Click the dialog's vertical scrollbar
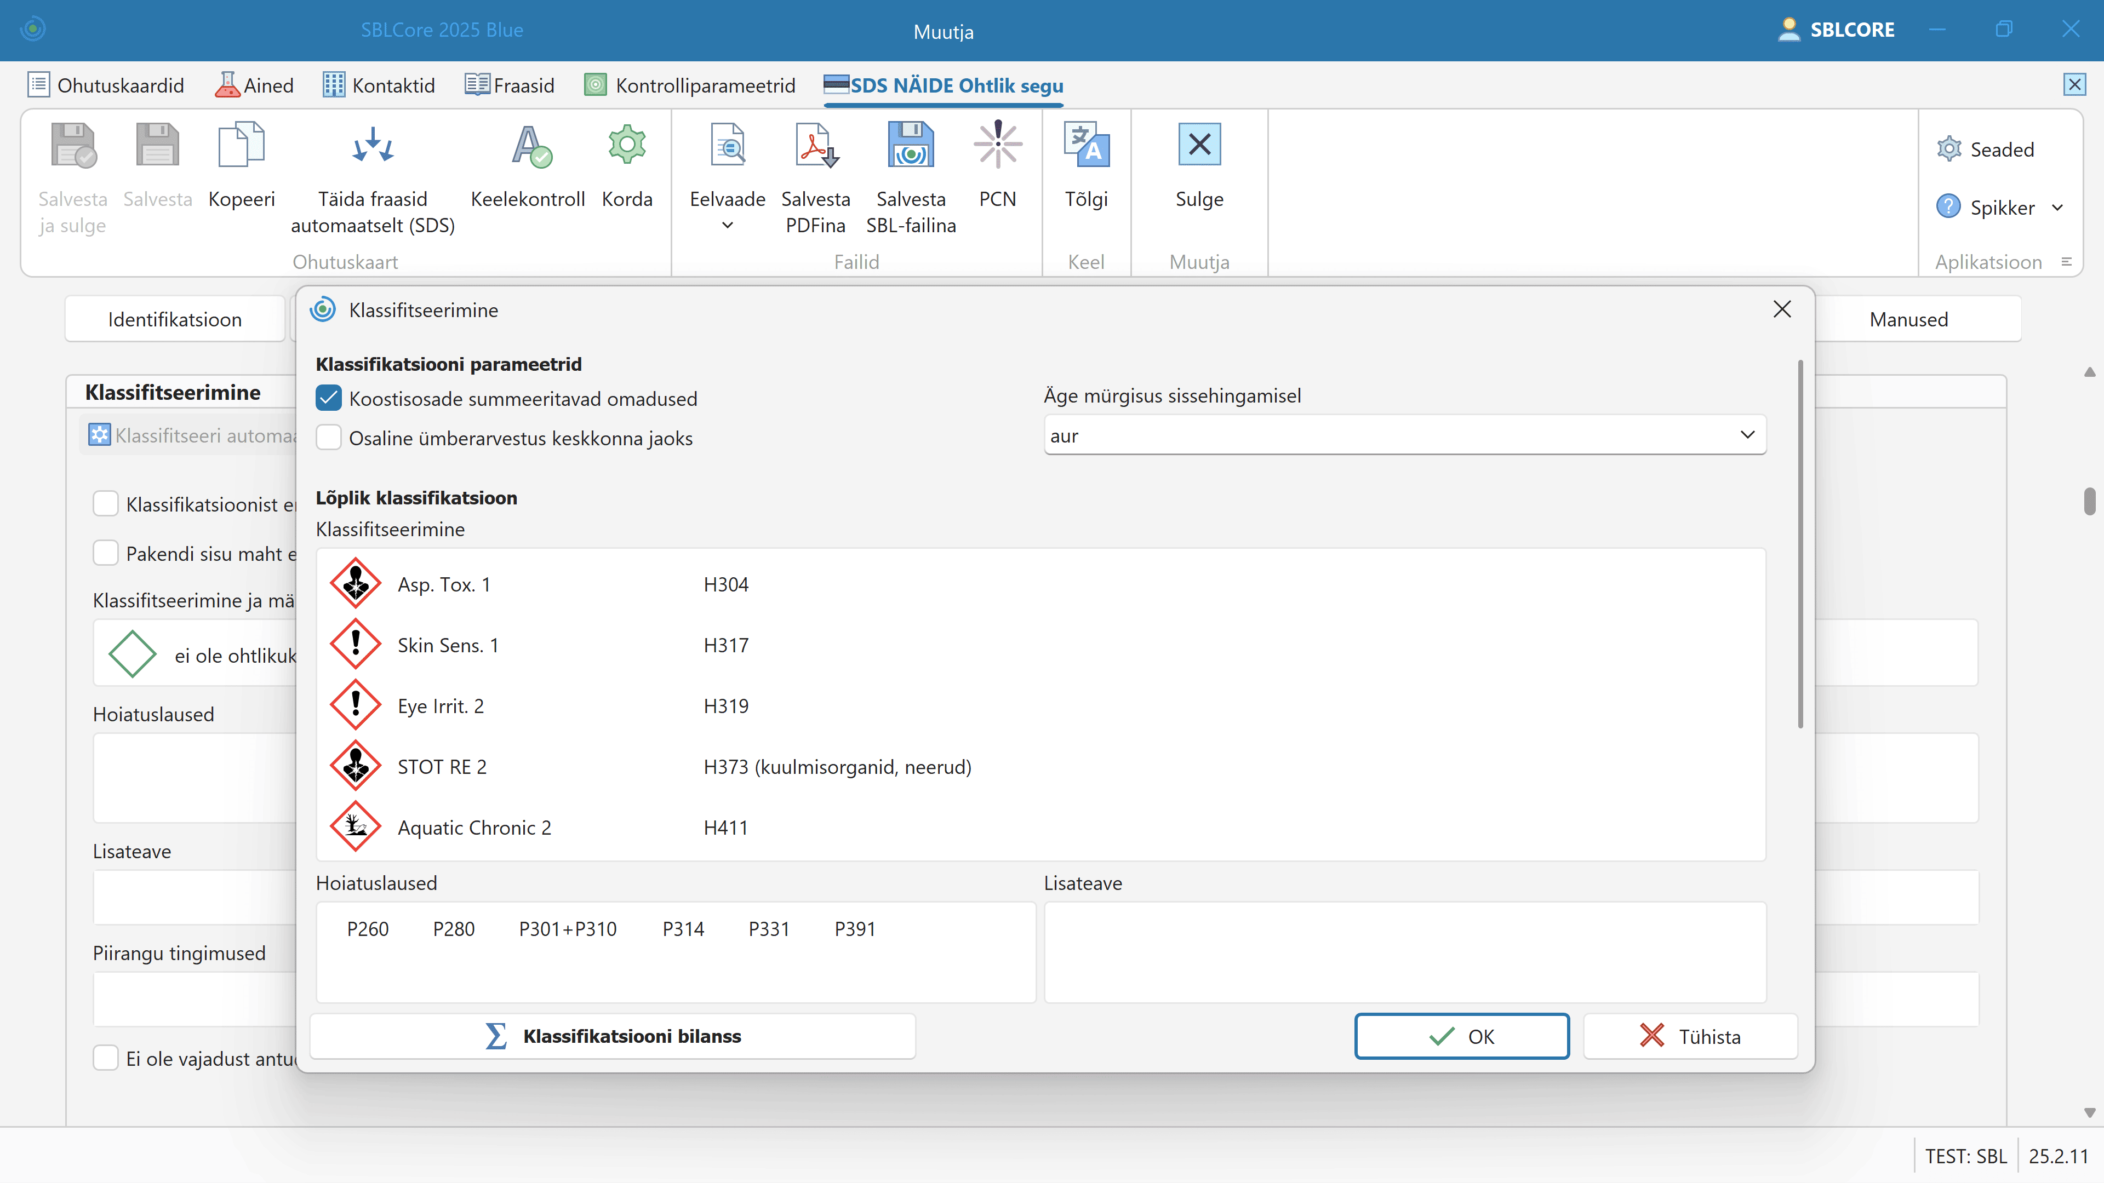The width and height of the screenshot is (2104, 1183). 1800,543
